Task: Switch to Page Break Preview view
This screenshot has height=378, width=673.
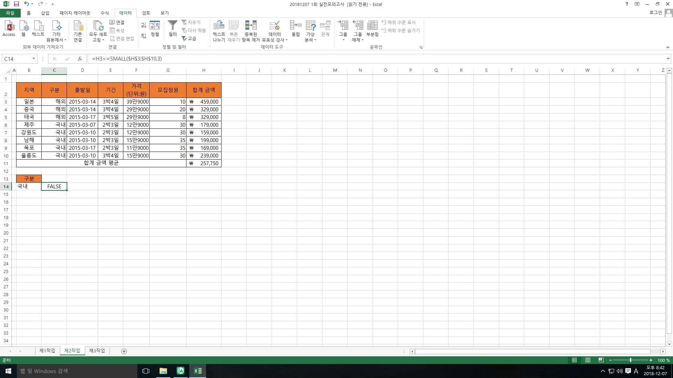Action: [601, 360]
